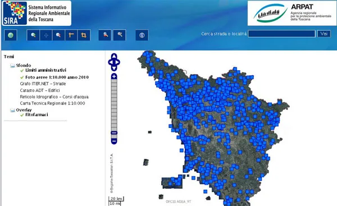Toggle the Fitofarmaci overlay layer
The height and width of the screenshot is (206, 337).
click(37, 115)
